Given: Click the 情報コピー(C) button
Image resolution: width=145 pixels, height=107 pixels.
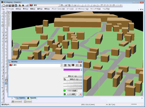Looking at the screenshot, I should [x=73, y=79].
